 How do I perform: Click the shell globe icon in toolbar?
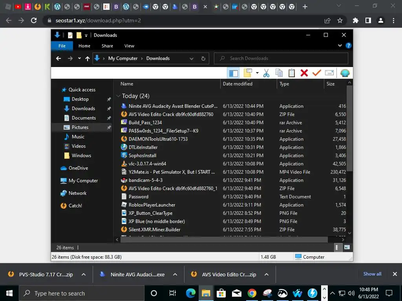pos(345,73)
